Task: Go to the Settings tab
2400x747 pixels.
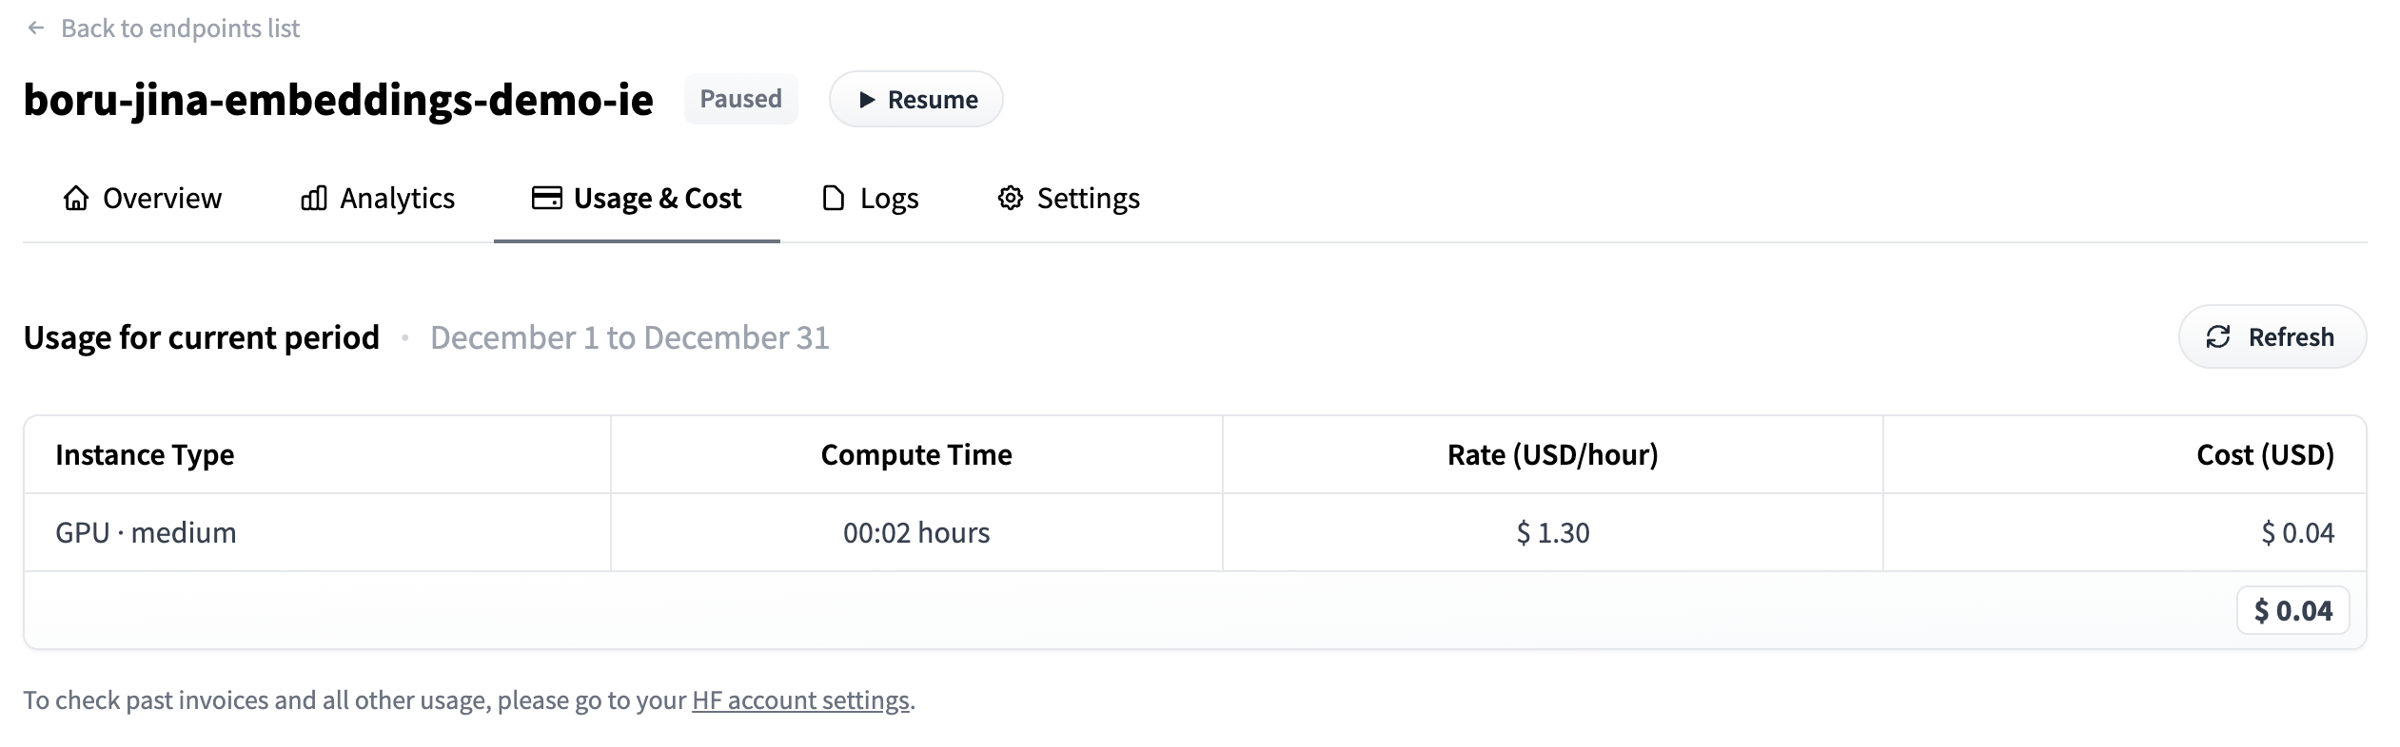Action: tap(1088, 198)
